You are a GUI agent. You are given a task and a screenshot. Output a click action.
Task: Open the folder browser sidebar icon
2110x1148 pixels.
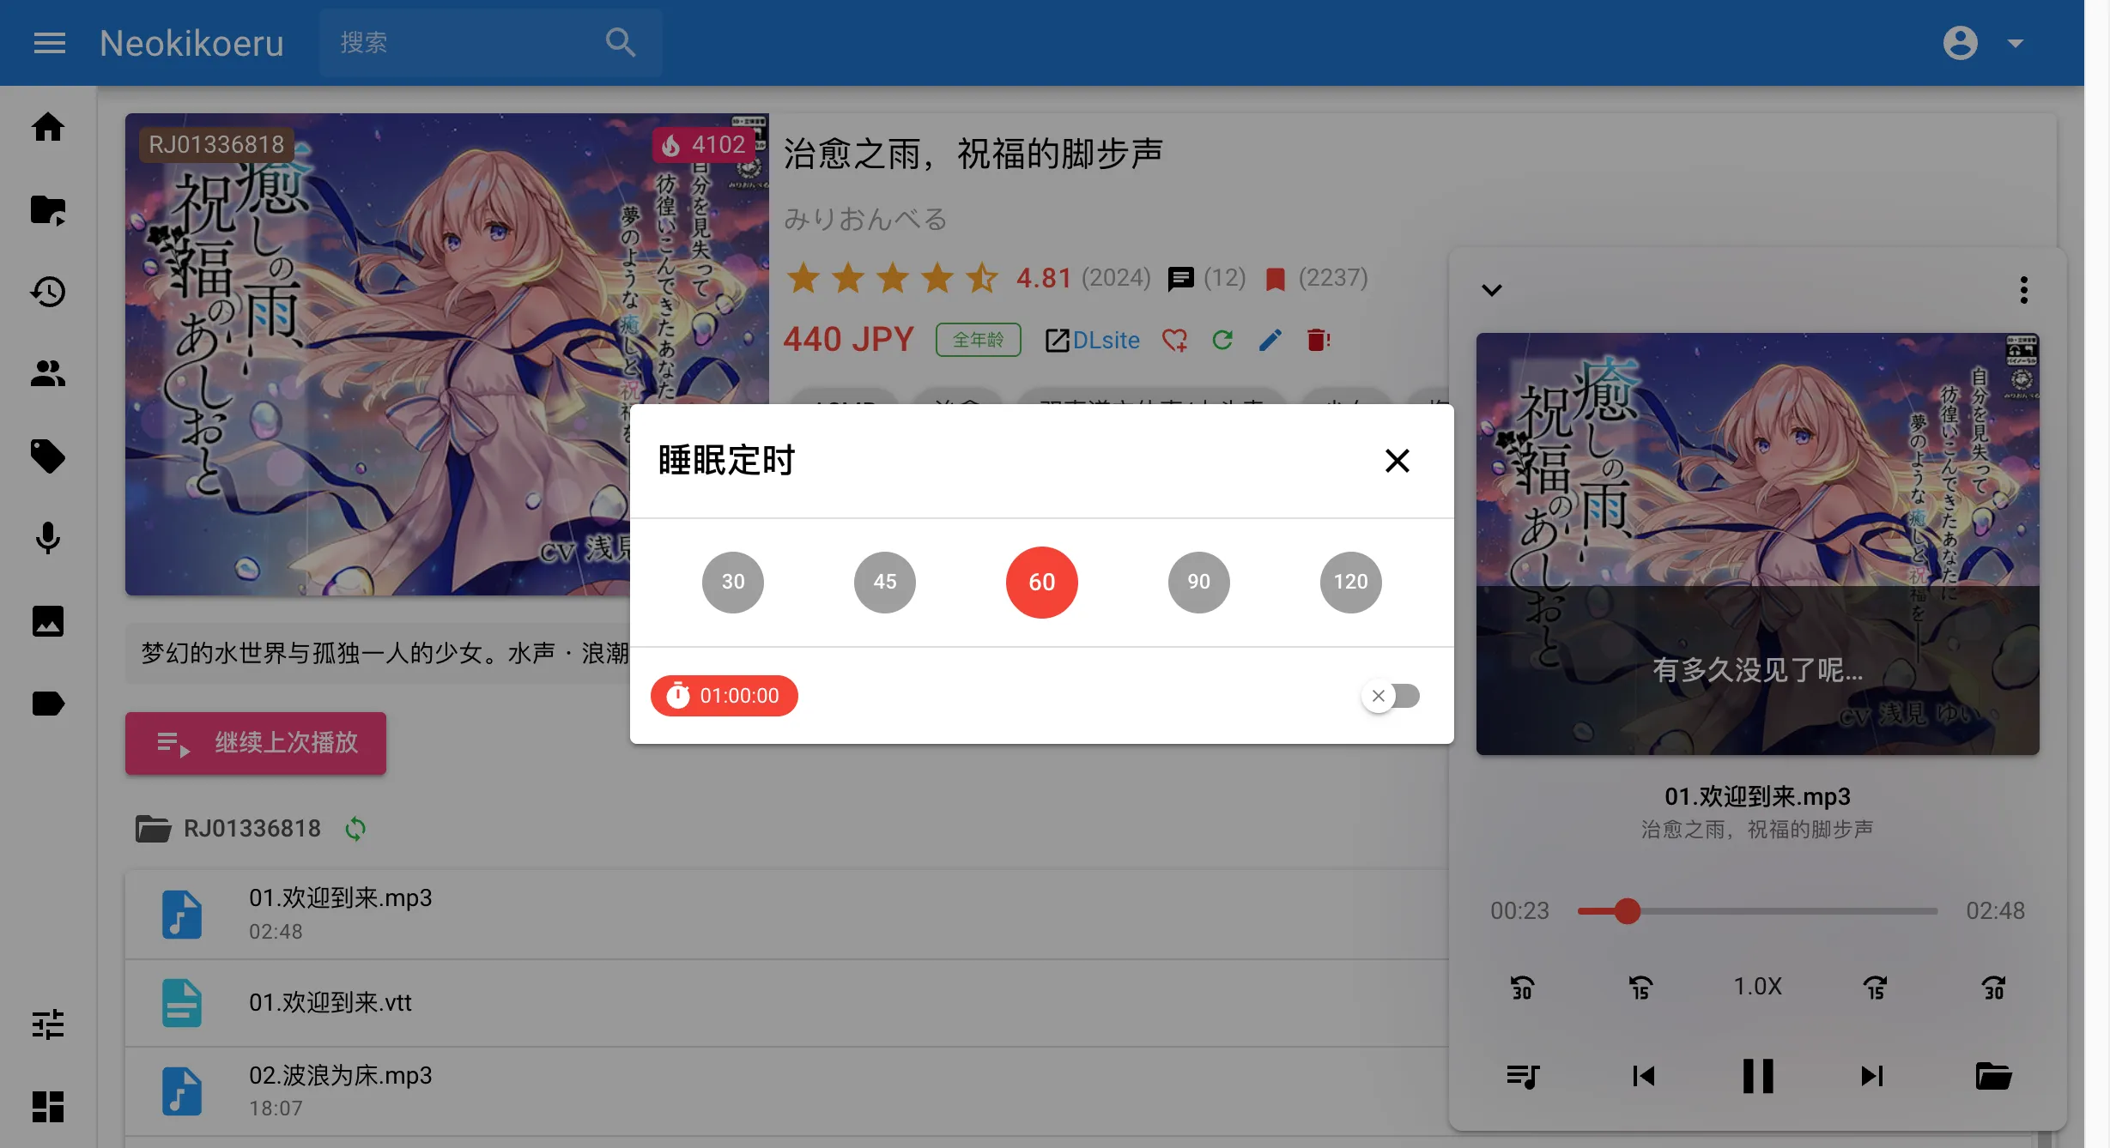tap(48, 209)
